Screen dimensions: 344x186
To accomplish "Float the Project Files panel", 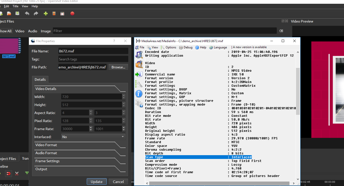I will tap(283, 21).
